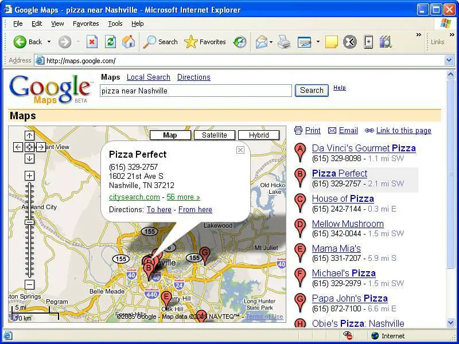Image resolution: width=459 pixels, height=344 pixels.
Task: Show more toolbar buttons via chevron
Action: coord(419,35)
